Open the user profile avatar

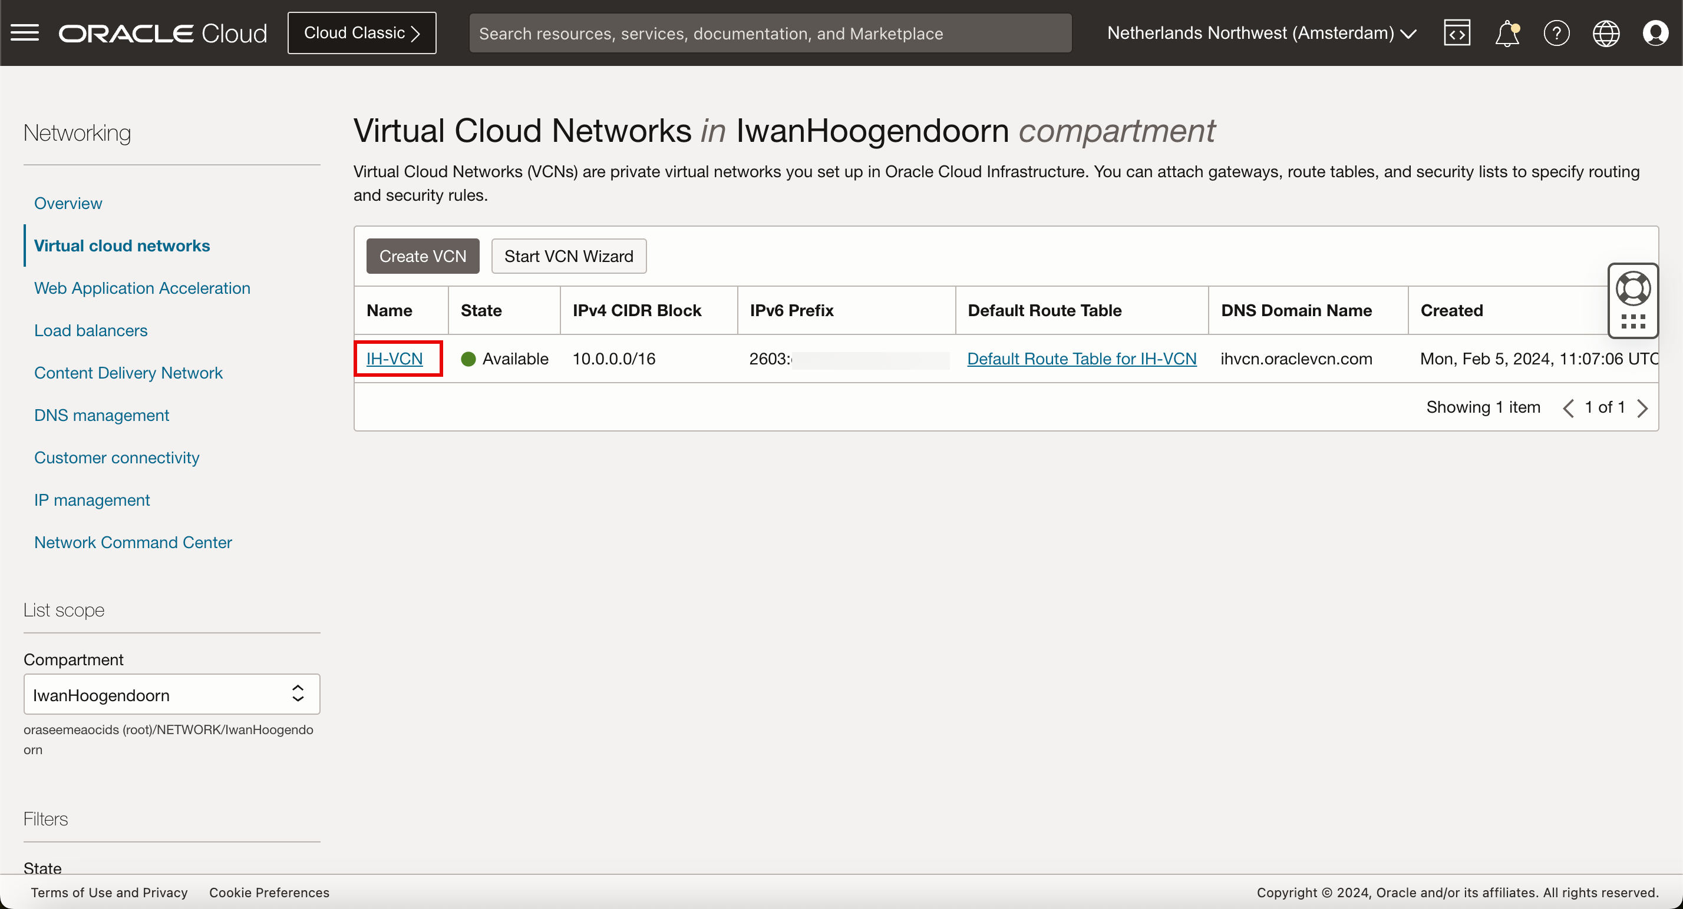[1655, 32]
